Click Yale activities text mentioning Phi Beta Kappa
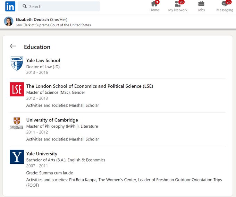 coord(124,182)
